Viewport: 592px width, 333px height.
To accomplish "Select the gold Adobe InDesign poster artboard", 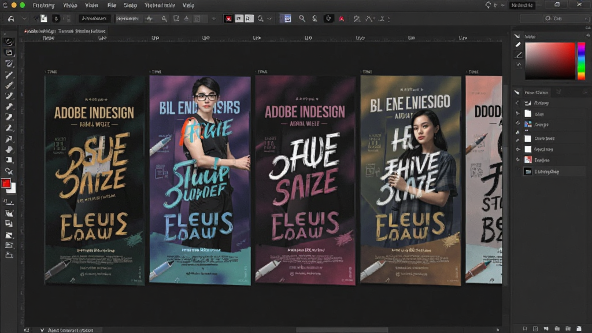I will 94,180.
